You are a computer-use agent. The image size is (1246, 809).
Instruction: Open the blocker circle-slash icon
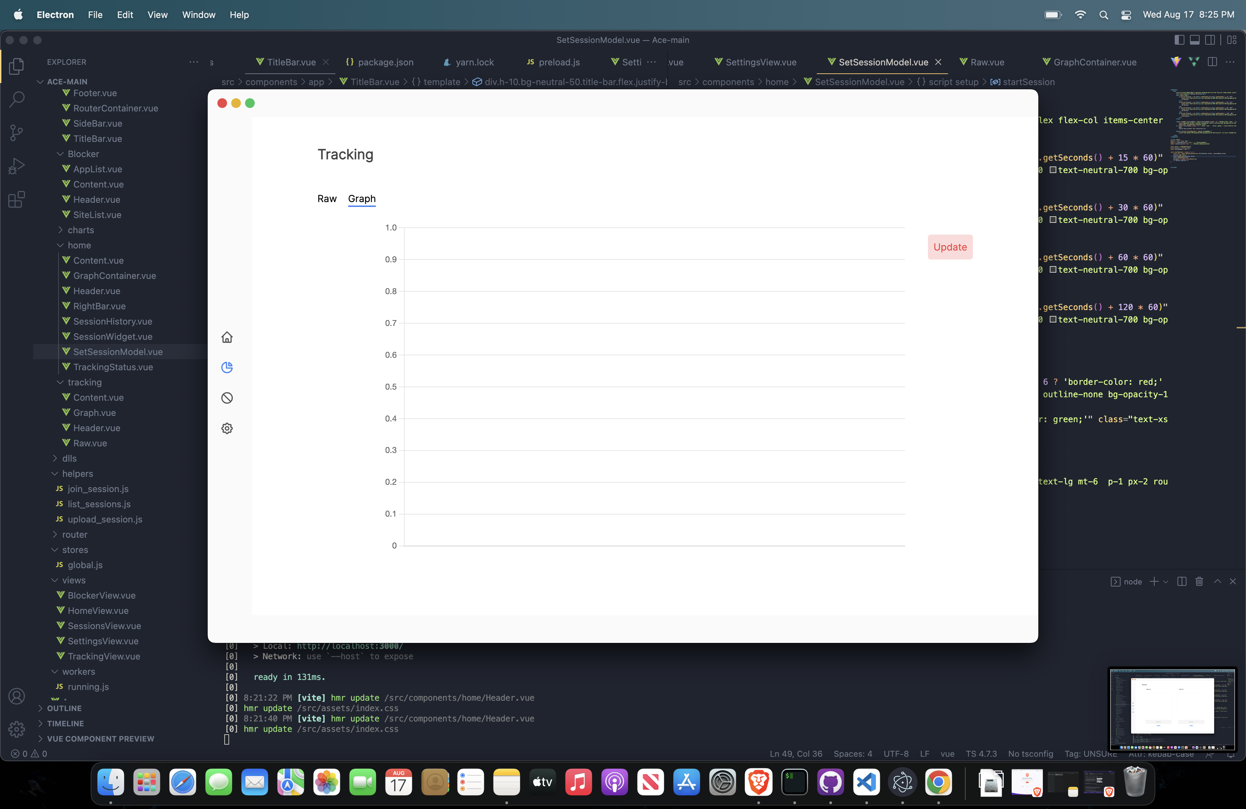227,398
